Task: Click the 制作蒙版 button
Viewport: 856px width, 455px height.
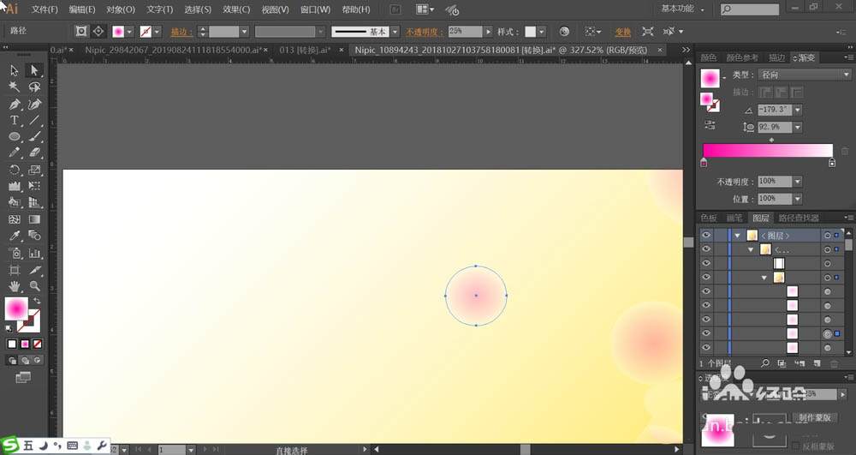Action: (815, 417)
